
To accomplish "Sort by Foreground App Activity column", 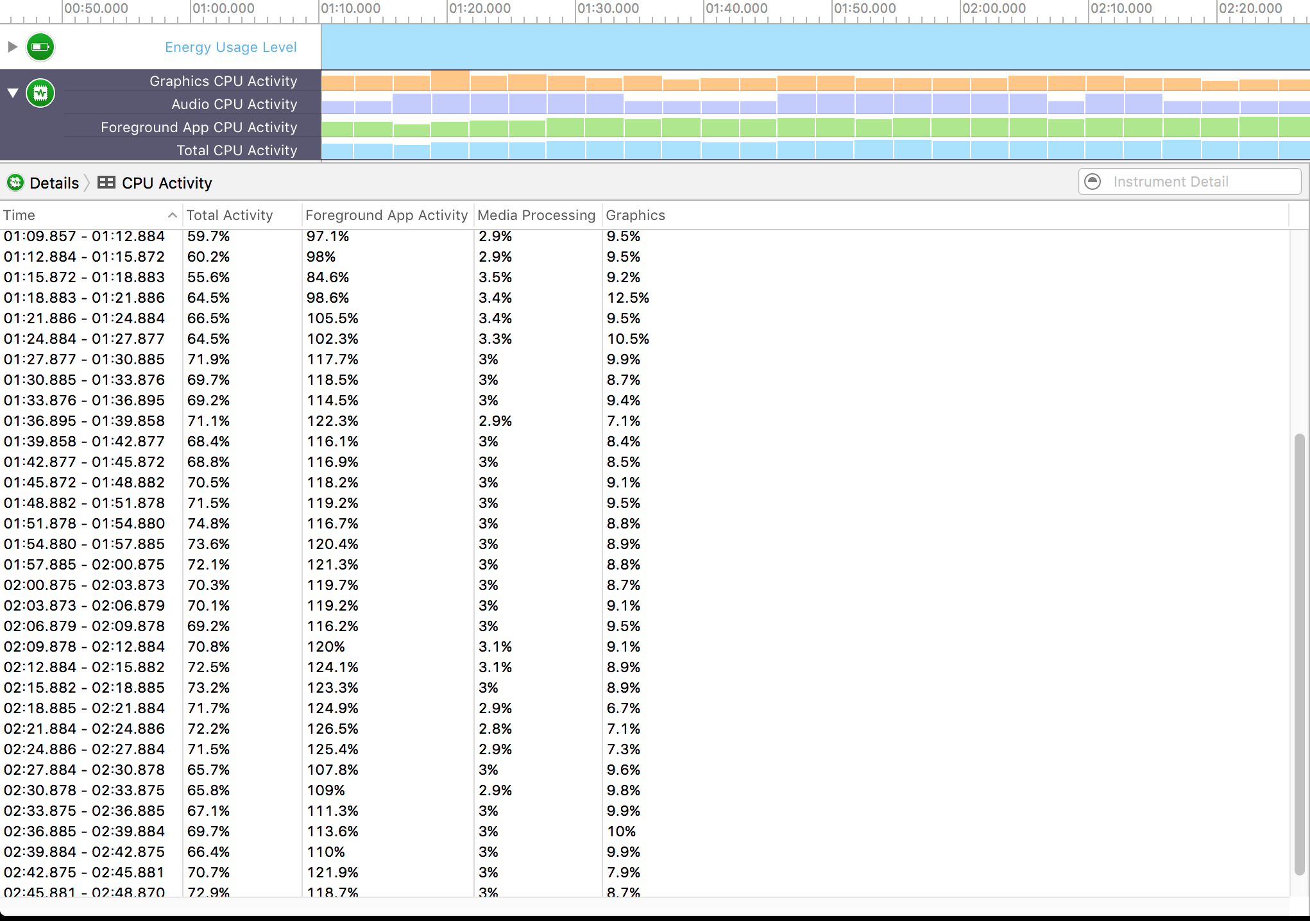I will pos(386,215).
